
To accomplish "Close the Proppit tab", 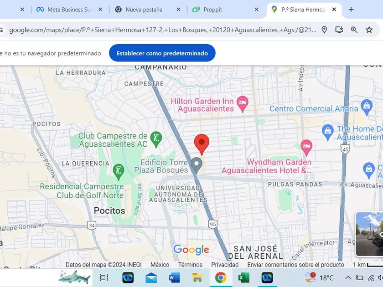I will [256, 10].
